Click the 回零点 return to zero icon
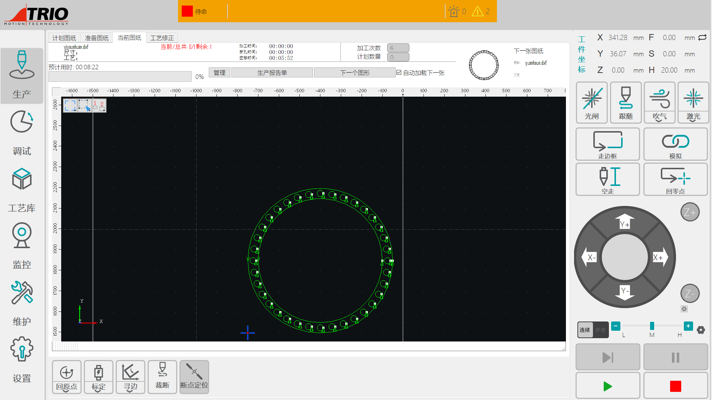712x400 pixels. click(x=675, y=179)
